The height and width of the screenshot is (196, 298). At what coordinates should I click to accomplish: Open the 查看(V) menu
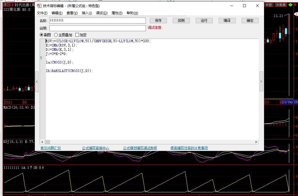(72, 13)
